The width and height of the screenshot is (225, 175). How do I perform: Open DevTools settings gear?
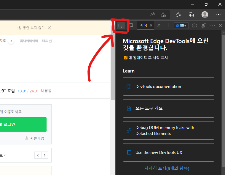(x=194, y=26)
